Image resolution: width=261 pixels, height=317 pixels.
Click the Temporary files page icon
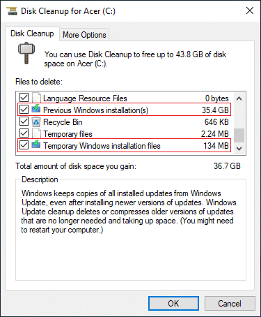36,133
